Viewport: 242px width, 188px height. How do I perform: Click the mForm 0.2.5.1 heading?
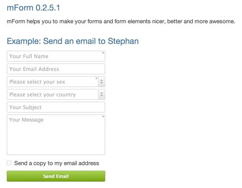(33, 8)
